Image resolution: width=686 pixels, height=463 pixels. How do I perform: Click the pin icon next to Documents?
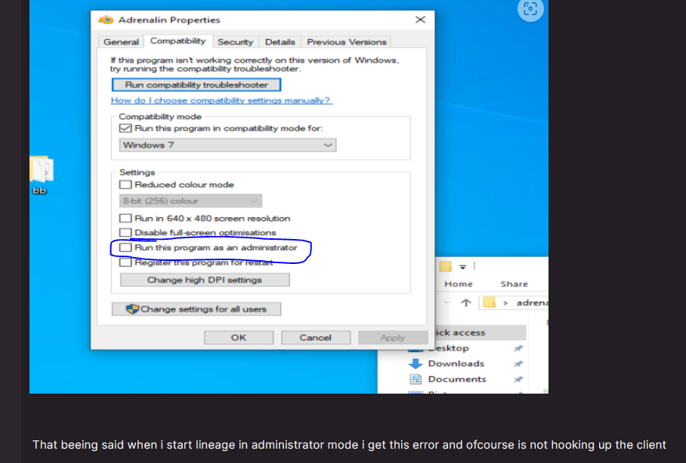tap(518, 379)
